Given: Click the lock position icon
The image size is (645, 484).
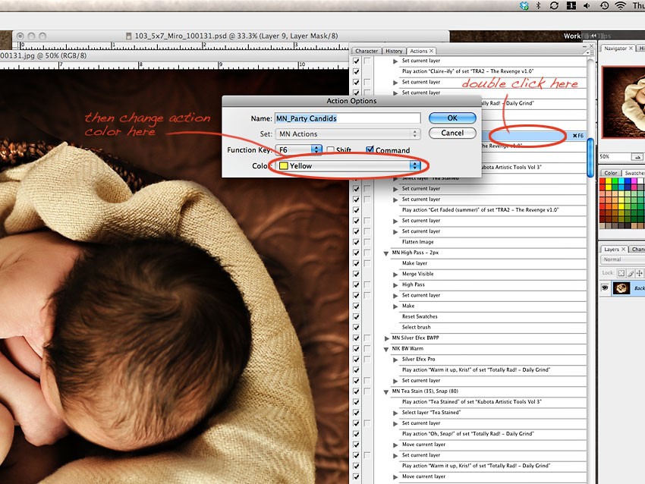Looking at the screenshot, I should tap(639, 273).
